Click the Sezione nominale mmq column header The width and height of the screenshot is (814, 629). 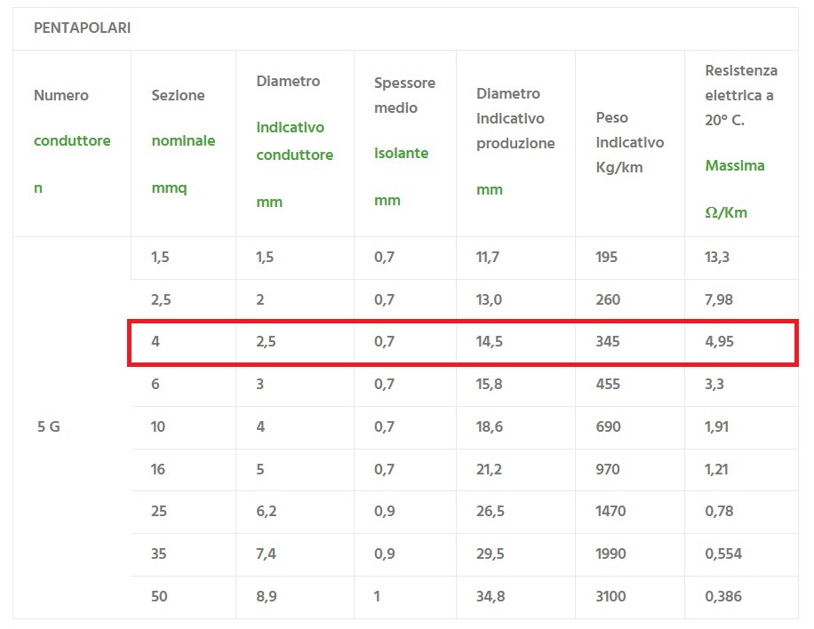click(x=182, y=141)
